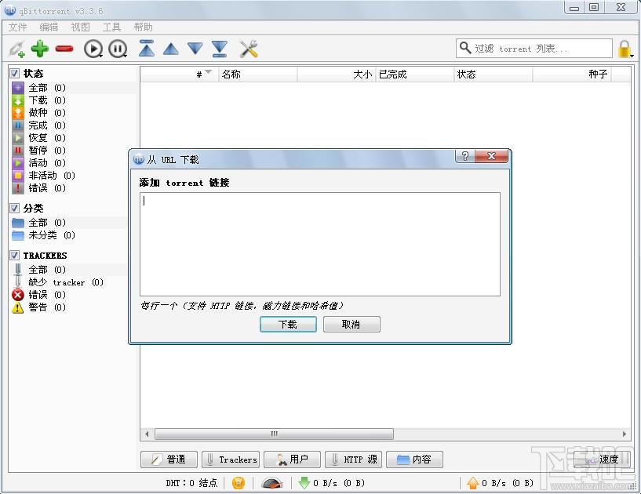Viewport: 641px width, 494px height.
Task: Move torrent to bottom of queue icon
Action: point(220,49)
